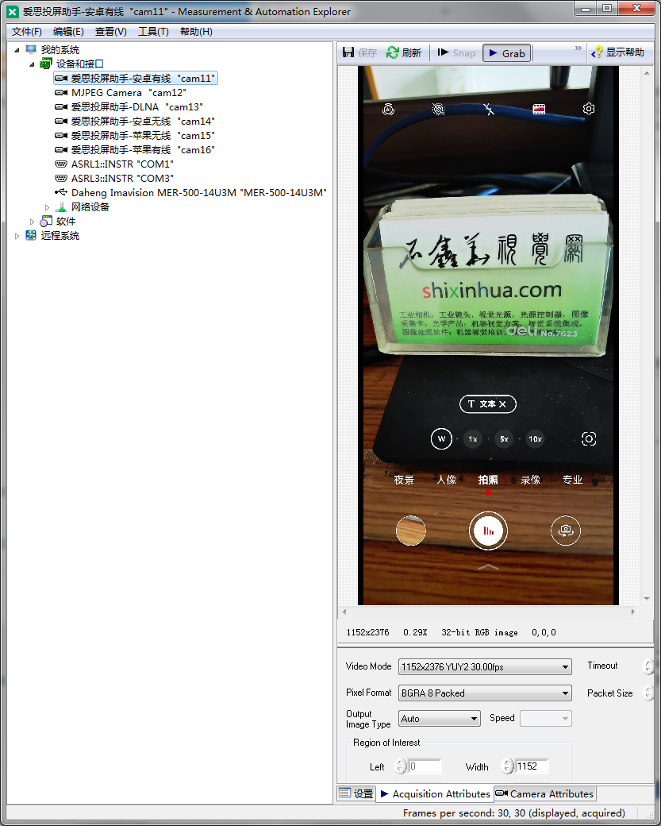The image size is (661, 826).
Task: Expand the 远程系统 tree node
Action: coord(17,236)
